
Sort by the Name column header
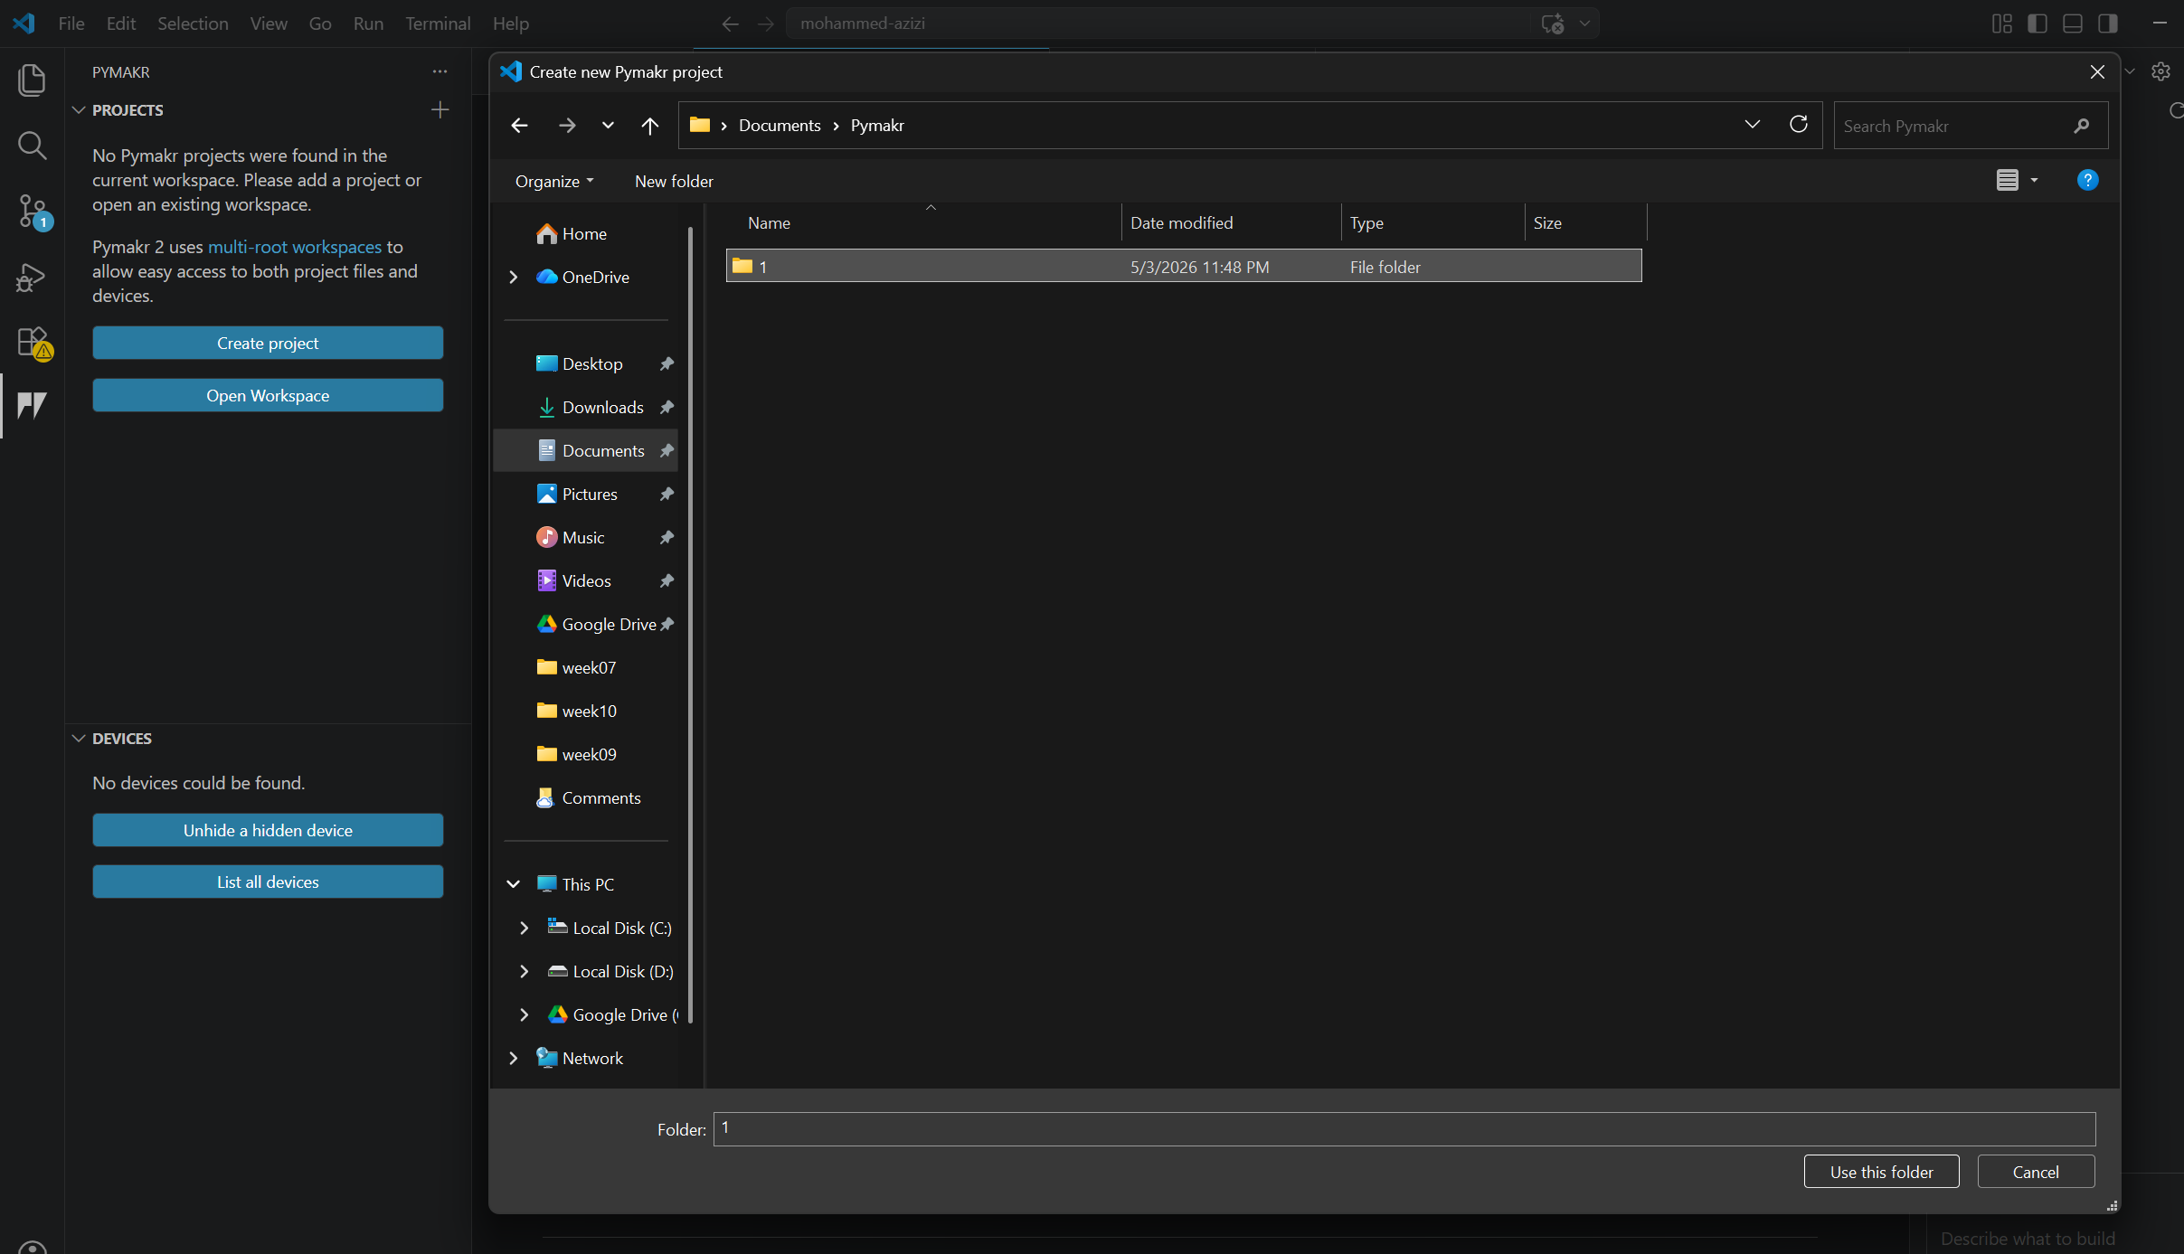(x=922, y=222)
